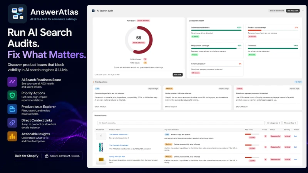Image resolution: width=308 pixels, height=173 pixels.
Task: Click the 0 issues badge under Freshness
Action: coord(252,55)
